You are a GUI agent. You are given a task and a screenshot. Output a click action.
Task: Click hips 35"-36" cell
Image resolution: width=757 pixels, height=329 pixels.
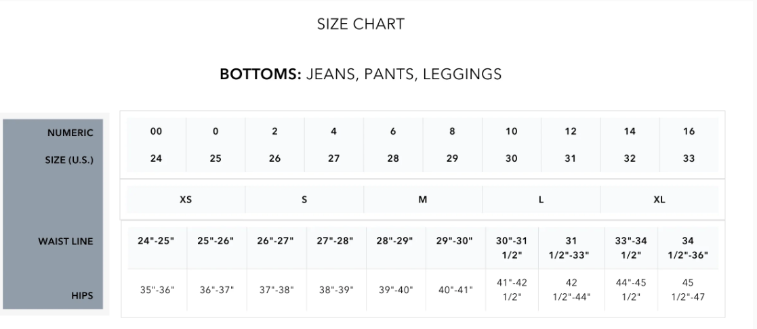[x=157, y=290]
